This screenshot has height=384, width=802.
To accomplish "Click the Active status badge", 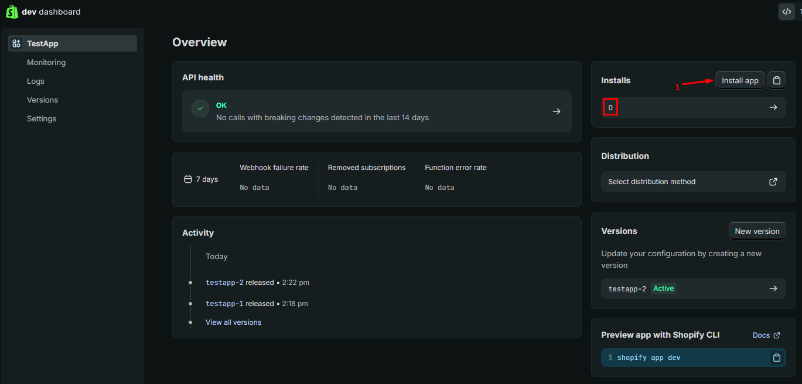I will pos(664,288).
